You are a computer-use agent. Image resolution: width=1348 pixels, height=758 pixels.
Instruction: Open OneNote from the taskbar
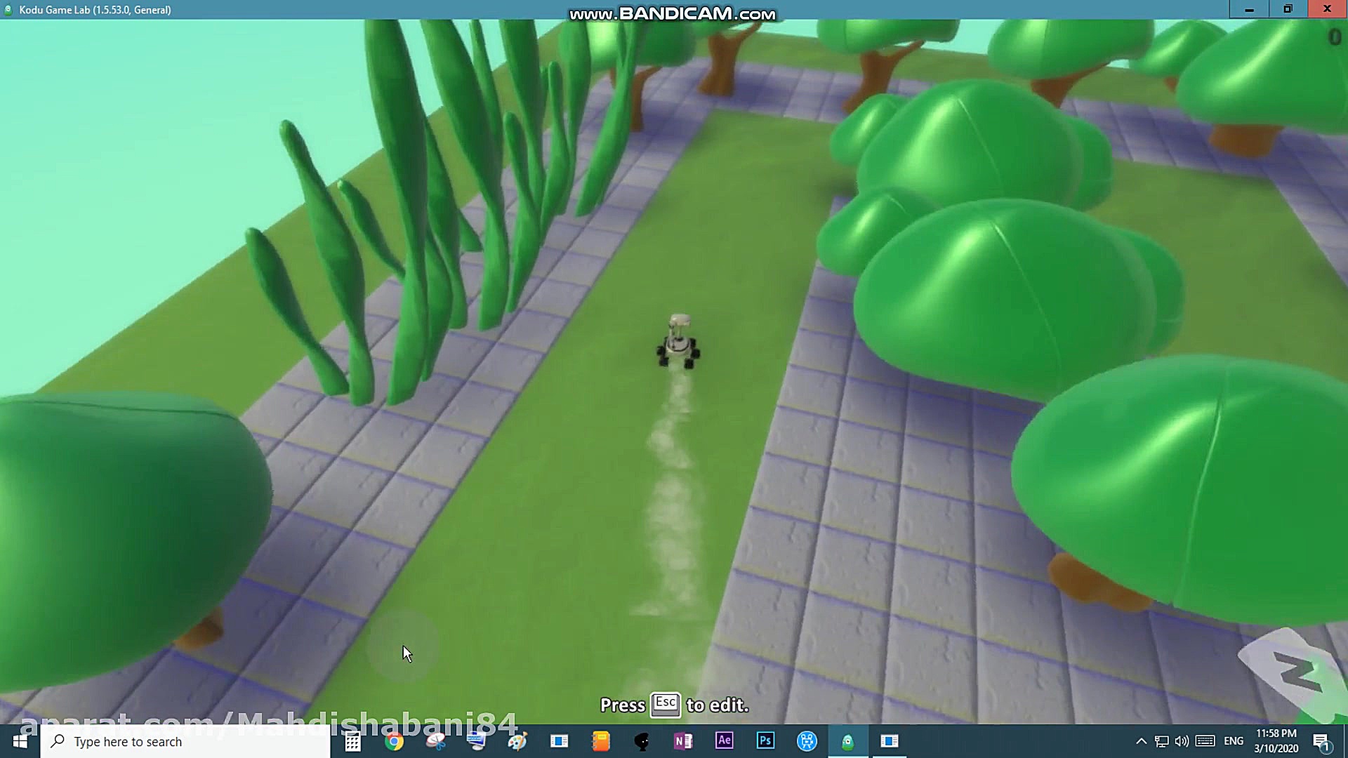point(682,741)
